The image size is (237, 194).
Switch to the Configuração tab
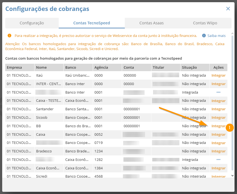(32, 23)
